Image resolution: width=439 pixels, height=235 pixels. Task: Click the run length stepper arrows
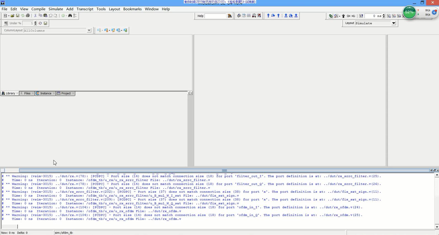384,16
